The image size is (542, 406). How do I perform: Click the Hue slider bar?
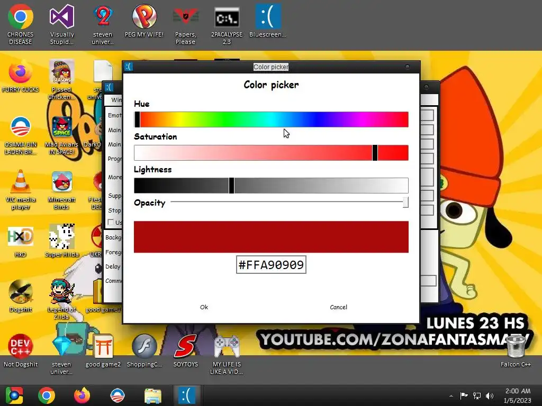[x=272, y=119]
